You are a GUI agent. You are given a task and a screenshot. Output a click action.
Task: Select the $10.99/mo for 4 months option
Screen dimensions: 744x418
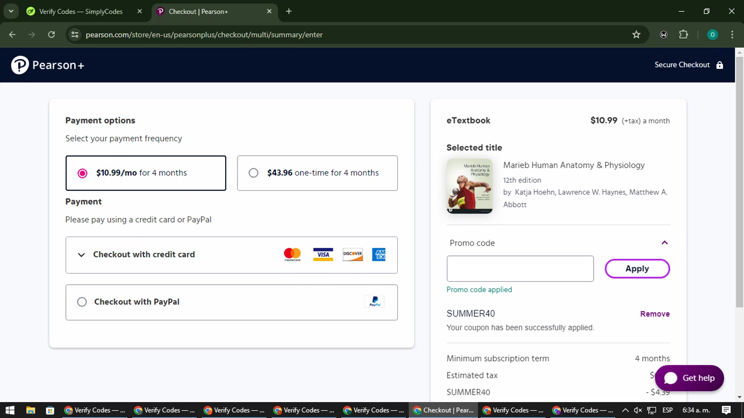(x=146, y=173)
